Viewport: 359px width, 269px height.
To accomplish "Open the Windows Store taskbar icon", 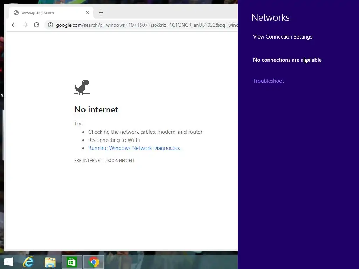I will click(72, 262).
